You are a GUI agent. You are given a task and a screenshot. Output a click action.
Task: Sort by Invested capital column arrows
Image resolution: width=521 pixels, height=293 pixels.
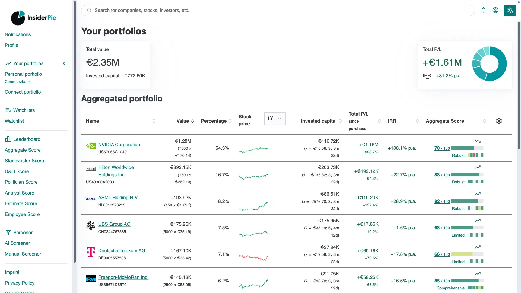tap(340, 121)
